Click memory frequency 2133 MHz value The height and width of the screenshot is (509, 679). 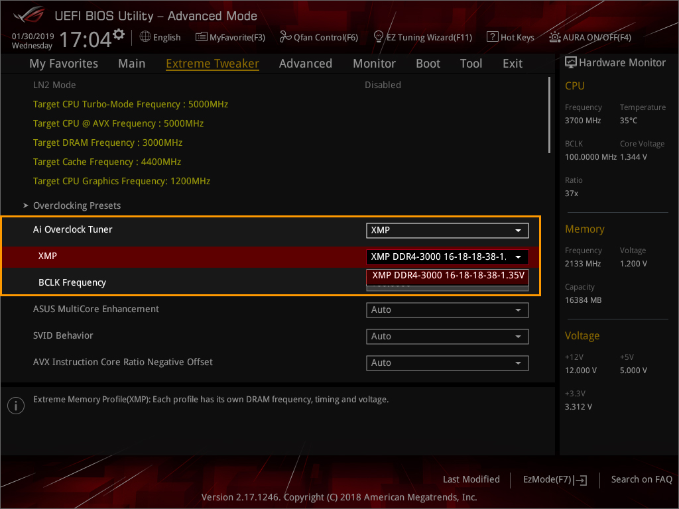point(583,264)
